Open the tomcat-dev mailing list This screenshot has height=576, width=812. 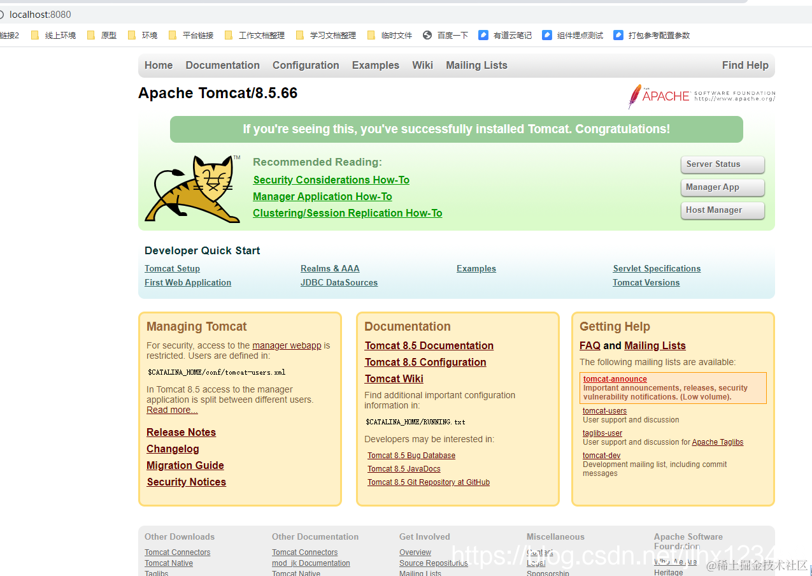pyautogui.click(x=601, y=456)
